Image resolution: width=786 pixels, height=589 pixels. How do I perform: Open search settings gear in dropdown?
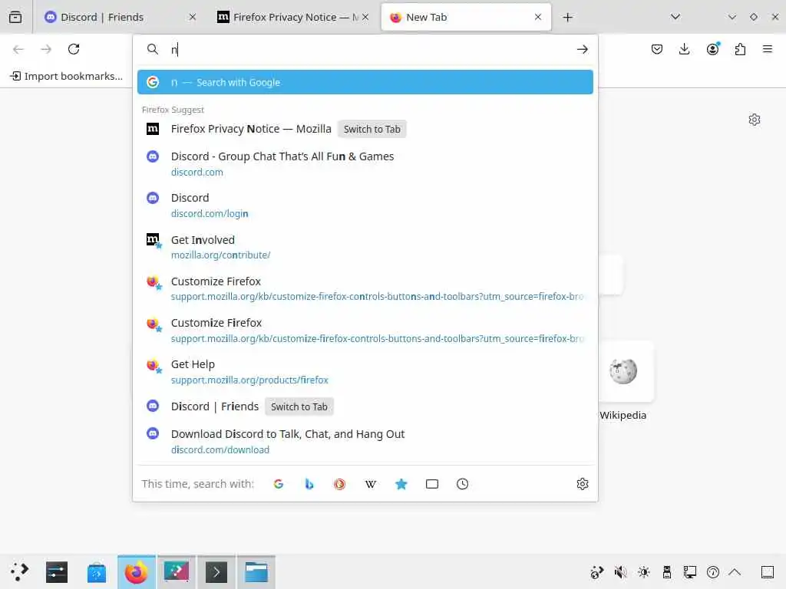click(582, 484)
